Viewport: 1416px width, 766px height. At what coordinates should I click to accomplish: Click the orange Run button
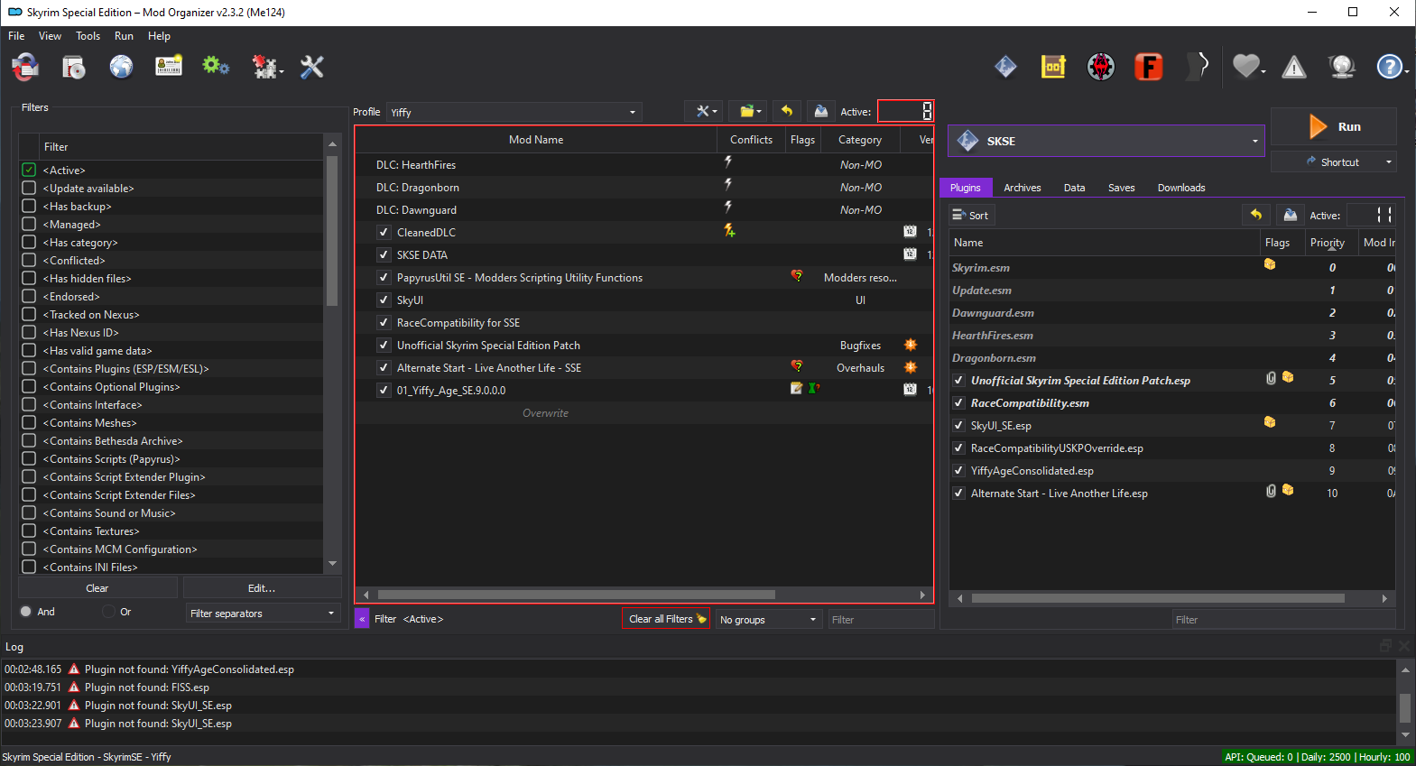tap(1334, 126)
